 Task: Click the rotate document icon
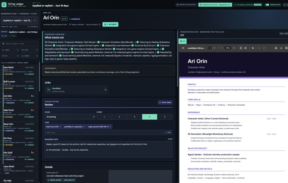coord(245,48)
